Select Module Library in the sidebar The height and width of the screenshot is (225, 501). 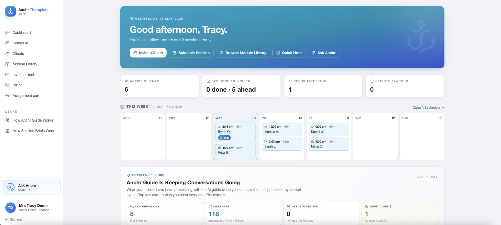click(x=31, y=64)
